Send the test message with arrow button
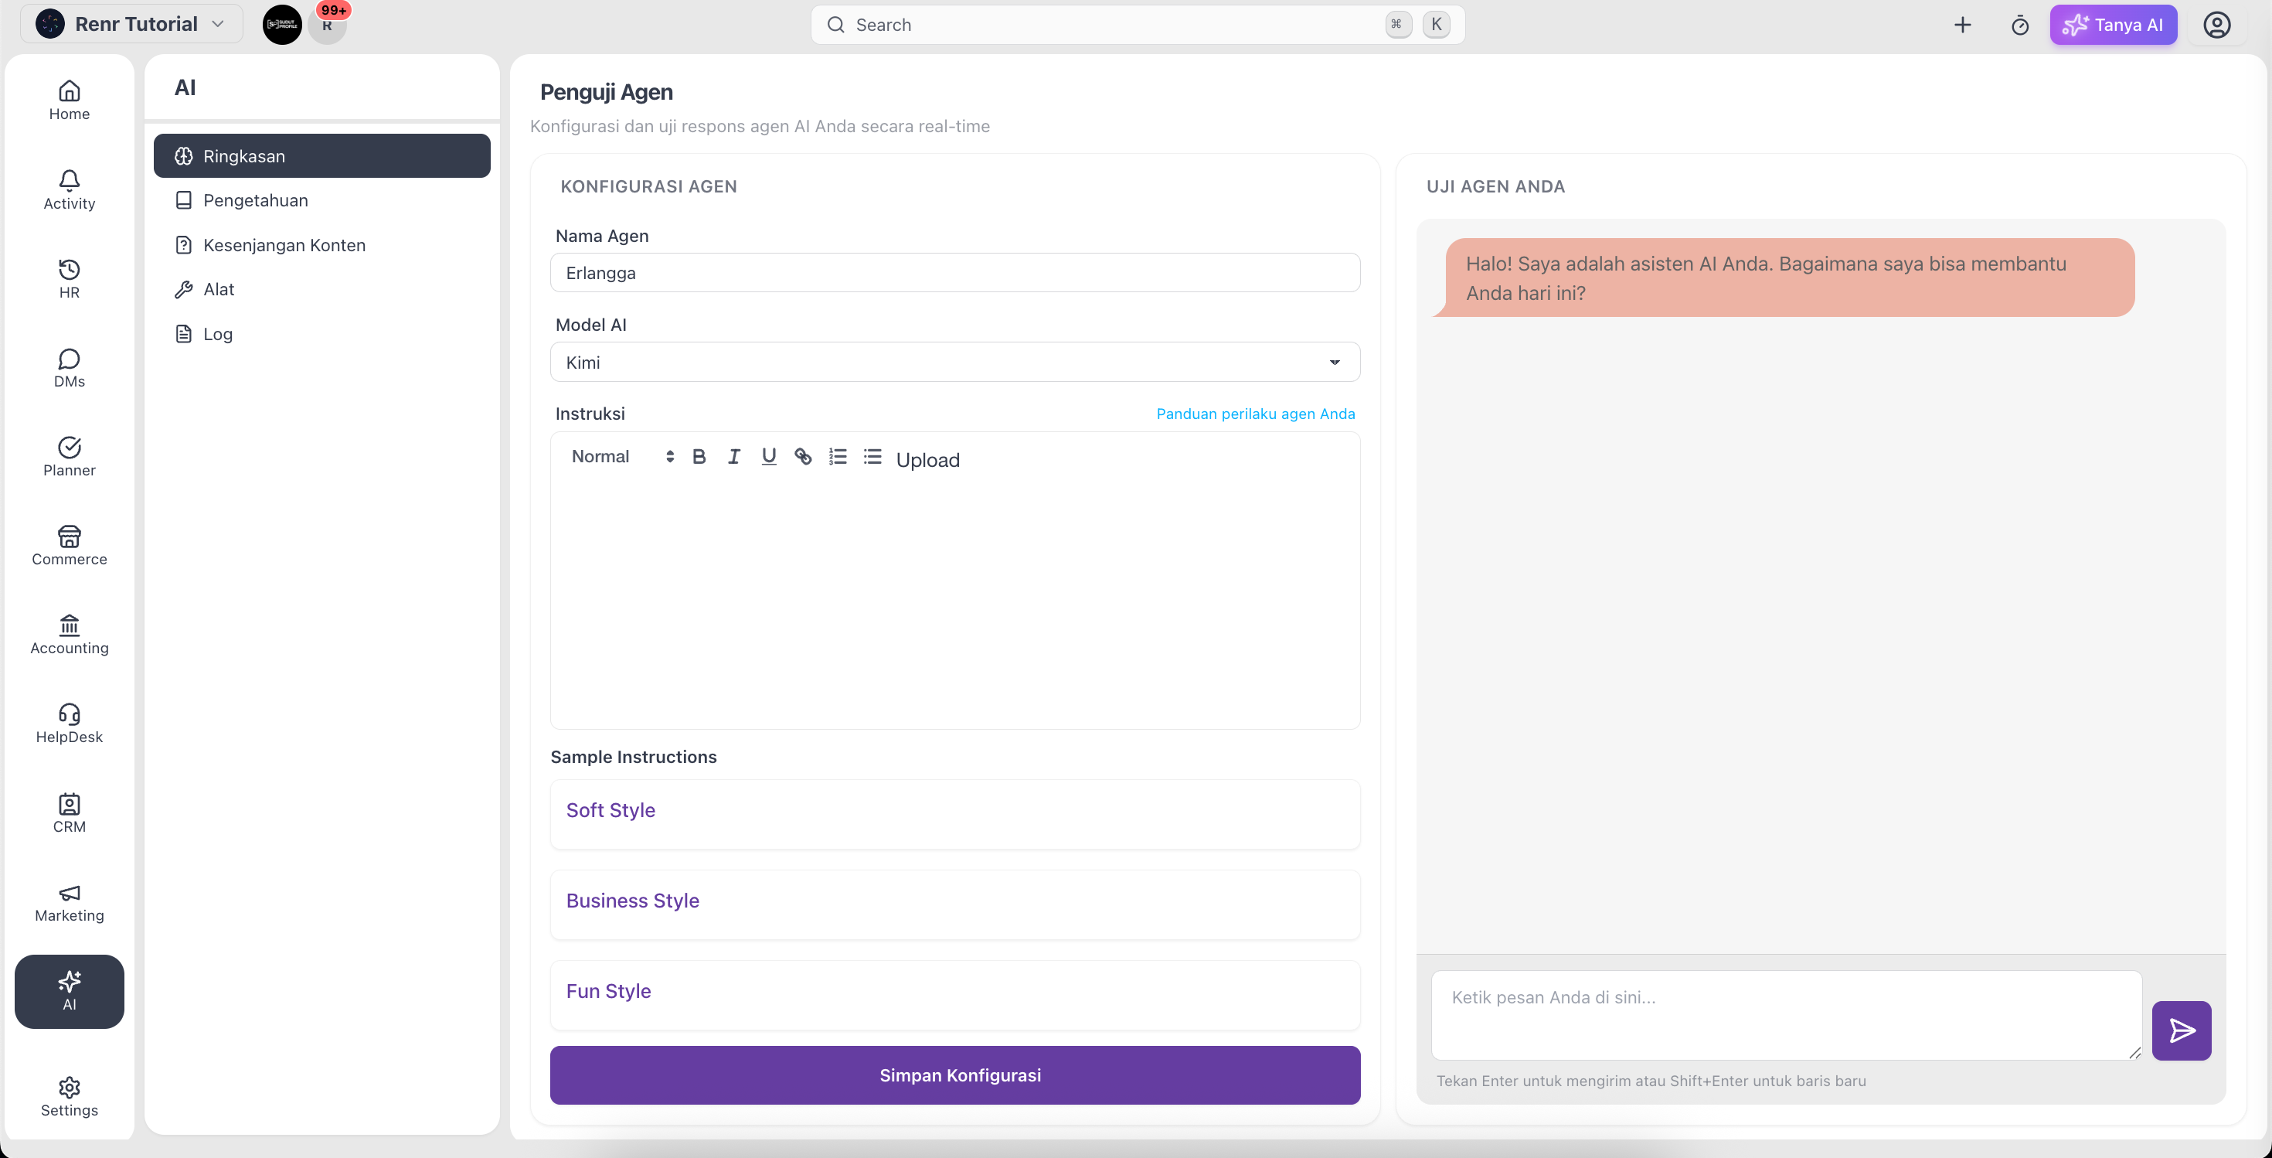Viewport: 2272px width, 1158px height. click(x=2181, y=1030)
